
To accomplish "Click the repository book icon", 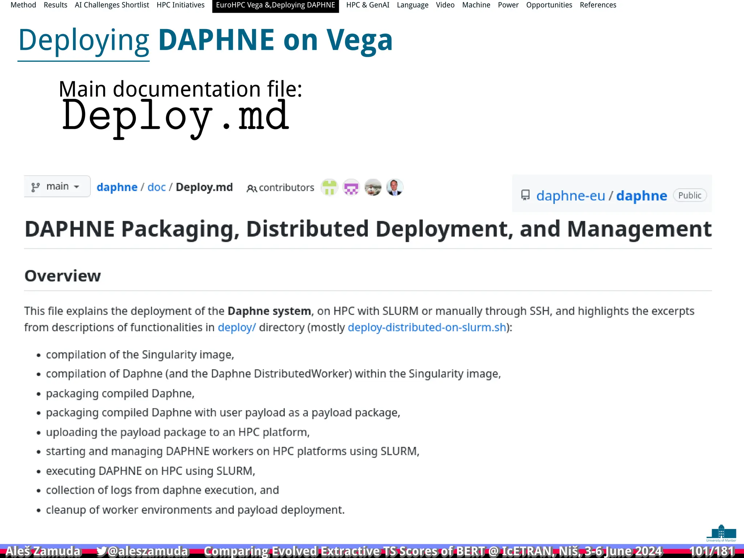I will tap(525, 195).
